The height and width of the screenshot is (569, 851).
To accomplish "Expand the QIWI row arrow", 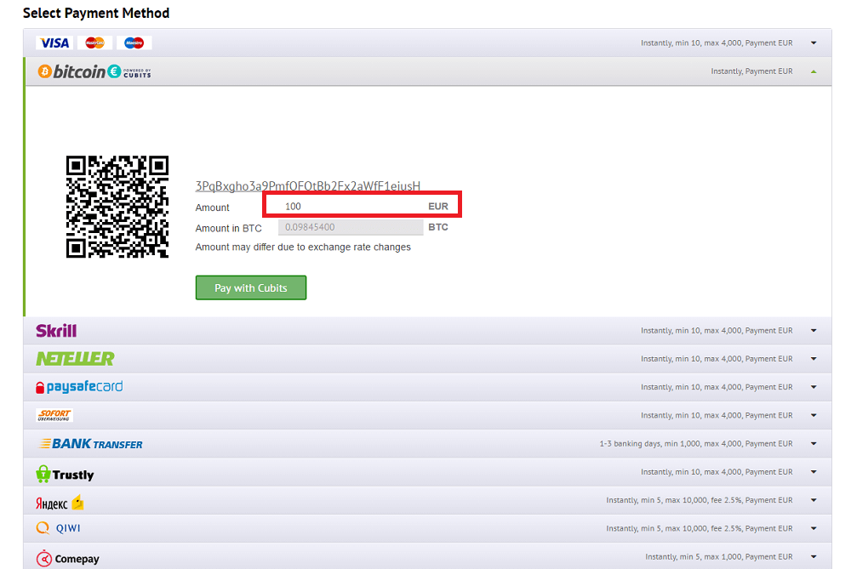I will 814,528.
